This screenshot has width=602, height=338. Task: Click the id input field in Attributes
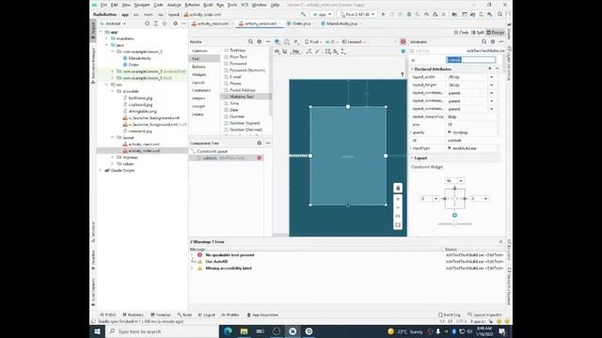[470, 60]
